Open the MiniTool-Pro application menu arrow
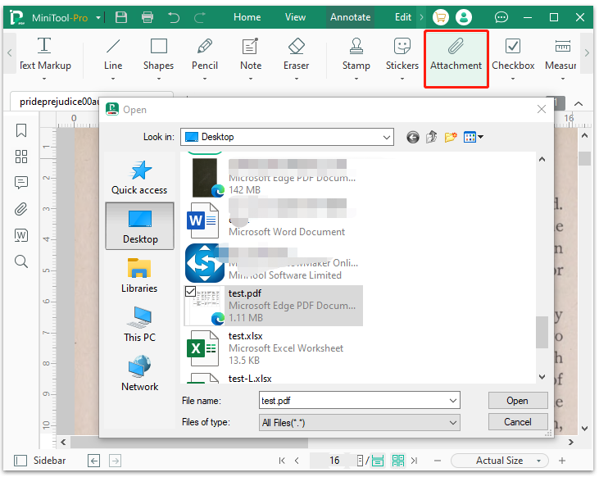The image size is (599, 477). (x=98, y=17)
